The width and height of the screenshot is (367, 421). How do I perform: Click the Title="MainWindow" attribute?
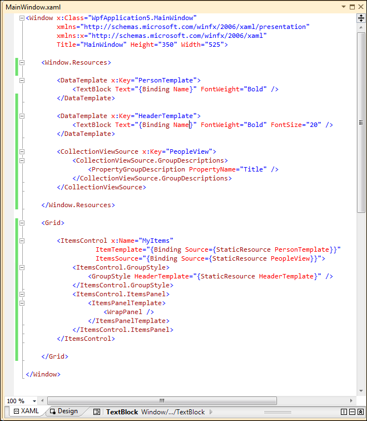coord(91,45)
